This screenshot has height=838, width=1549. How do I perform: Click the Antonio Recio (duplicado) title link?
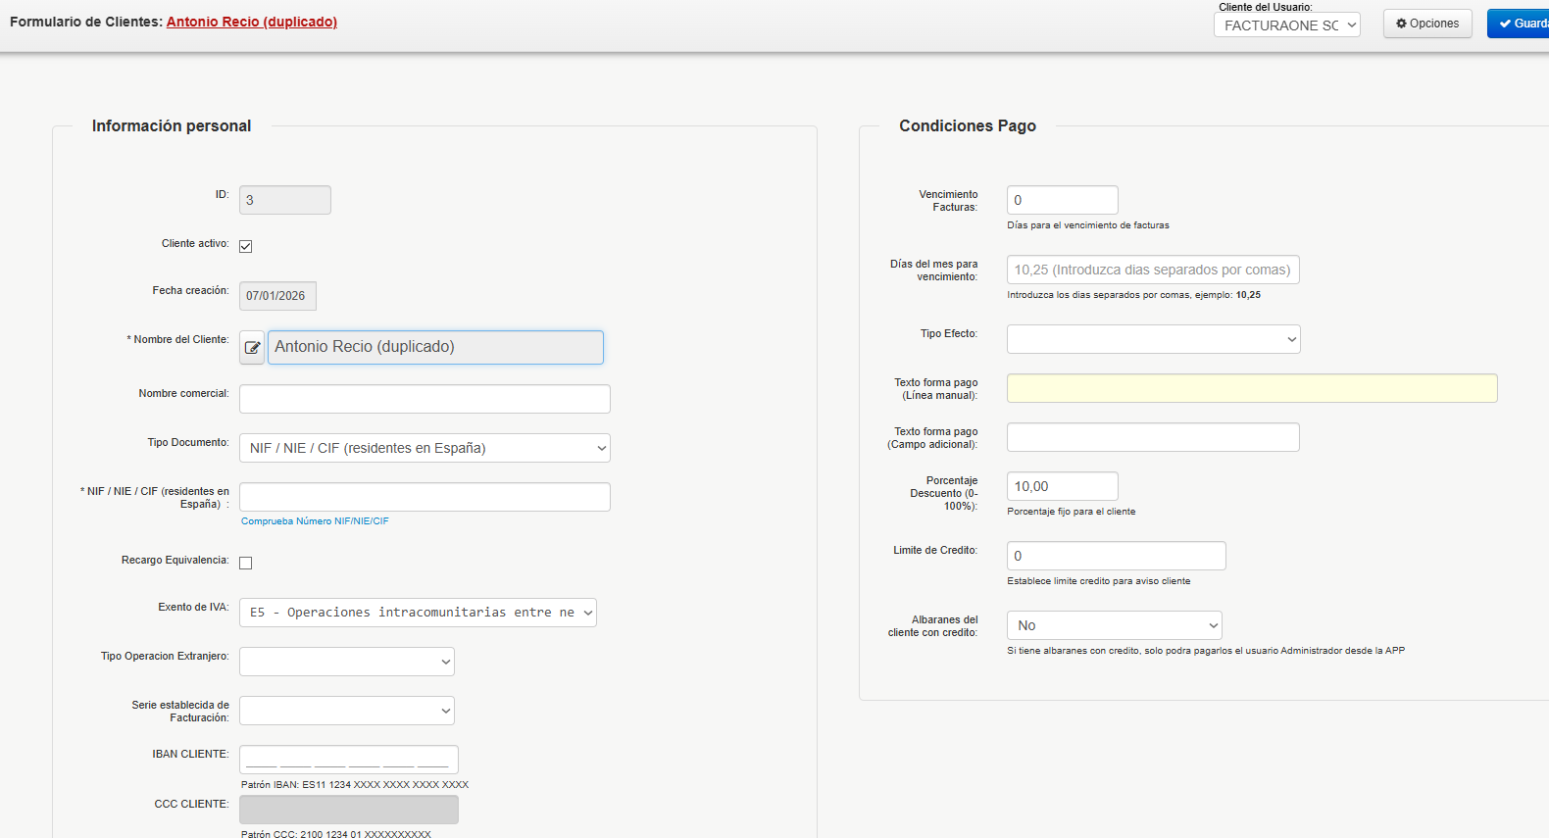(x=252, y=22)
